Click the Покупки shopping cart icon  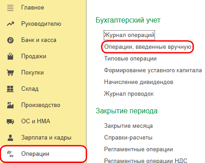(10, 72)
